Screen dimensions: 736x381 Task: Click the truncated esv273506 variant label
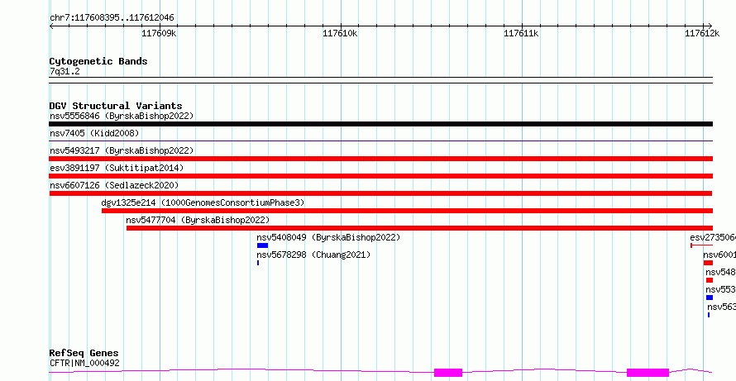[x=713, y=237]
